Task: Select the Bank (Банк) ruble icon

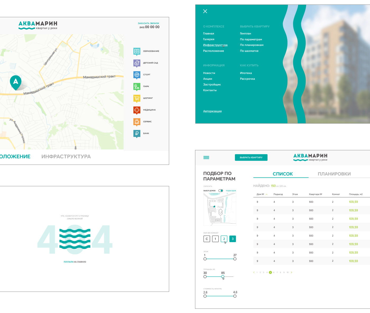Action: 137,133
